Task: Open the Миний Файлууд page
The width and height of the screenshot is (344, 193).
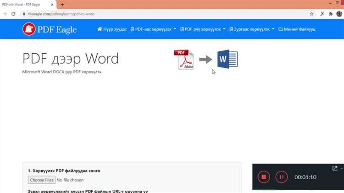Action: (297, 29)
